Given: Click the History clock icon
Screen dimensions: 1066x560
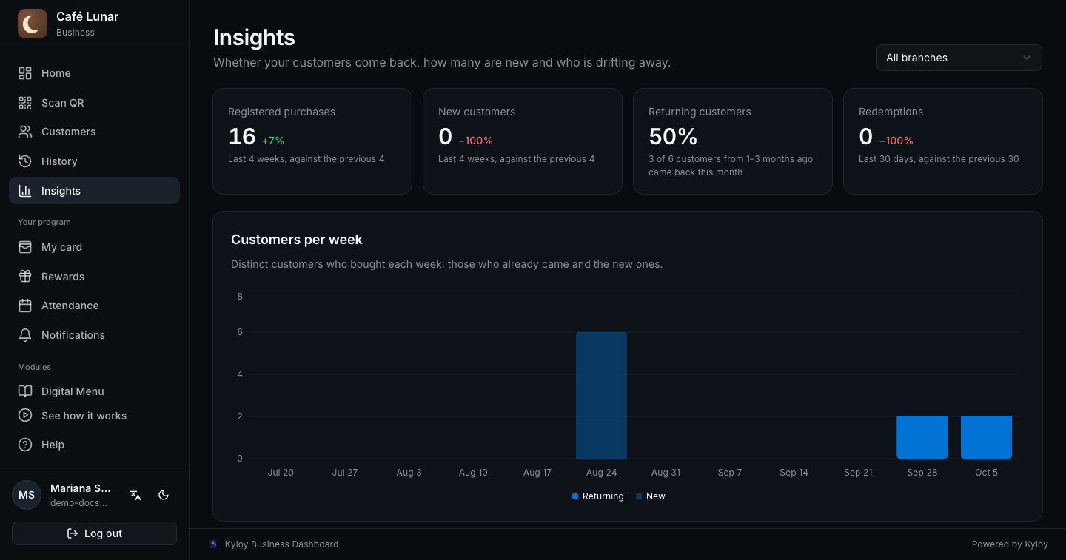Looking at the screenshot, I should pos(25,161).
